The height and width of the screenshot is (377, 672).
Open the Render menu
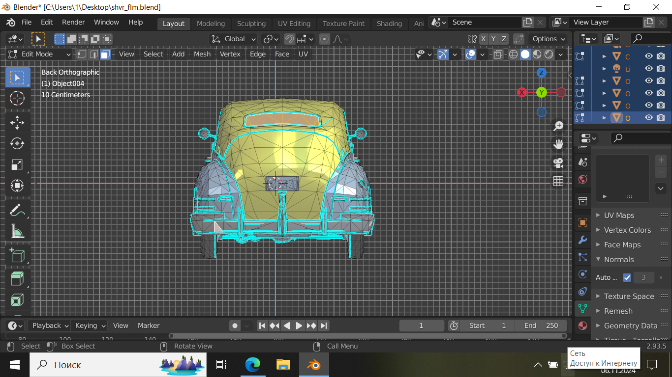[x=73, y=22]
